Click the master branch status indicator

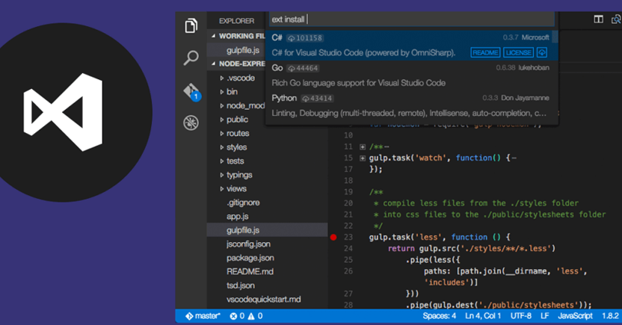click(x=203, y=317)
